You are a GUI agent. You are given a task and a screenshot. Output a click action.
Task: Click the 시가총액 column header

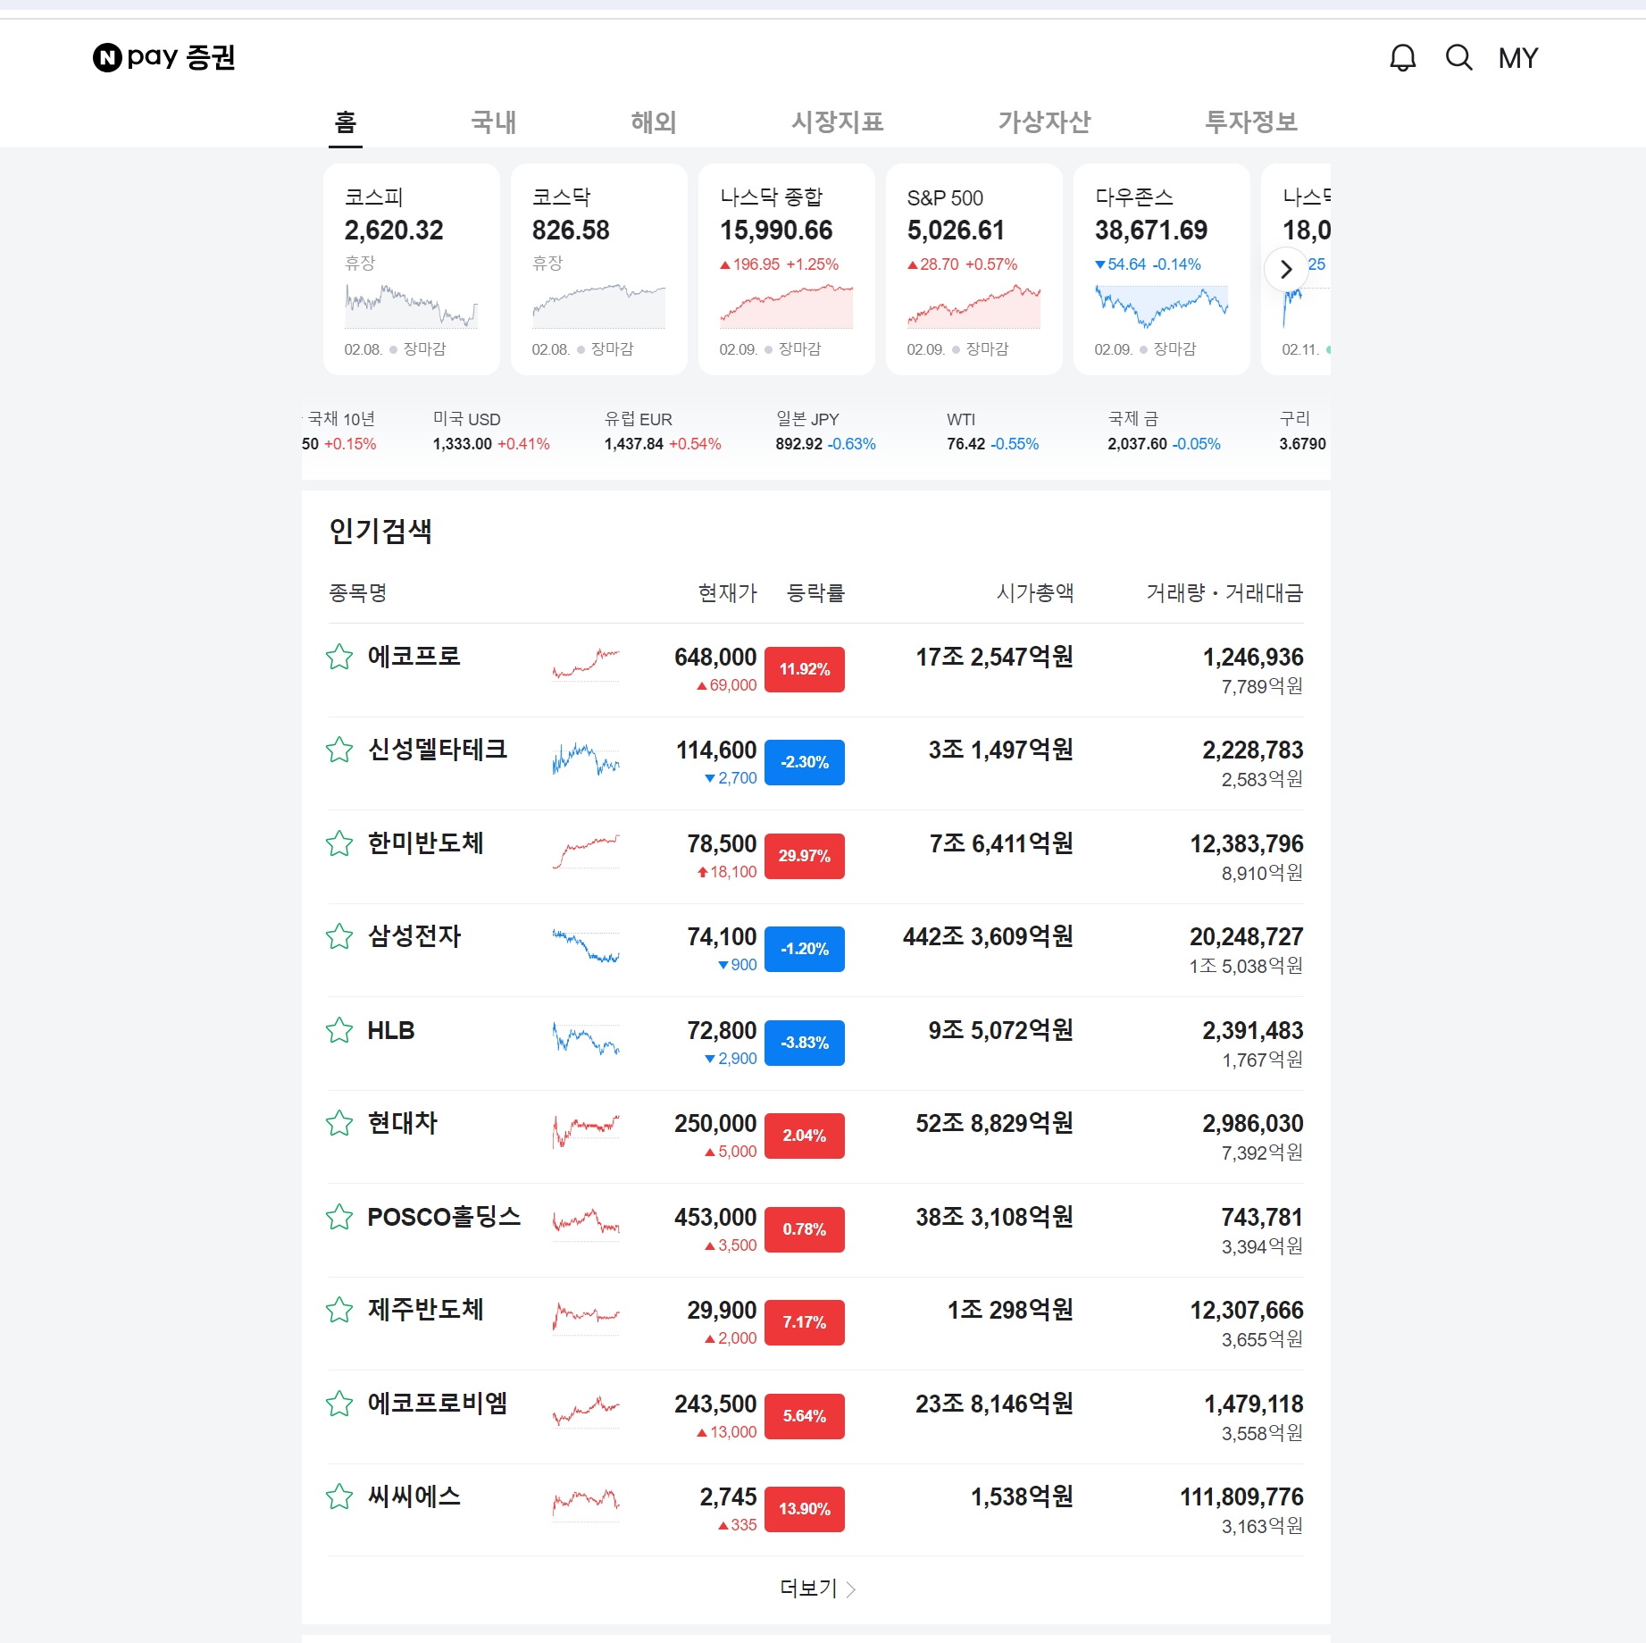point(1035,593)
